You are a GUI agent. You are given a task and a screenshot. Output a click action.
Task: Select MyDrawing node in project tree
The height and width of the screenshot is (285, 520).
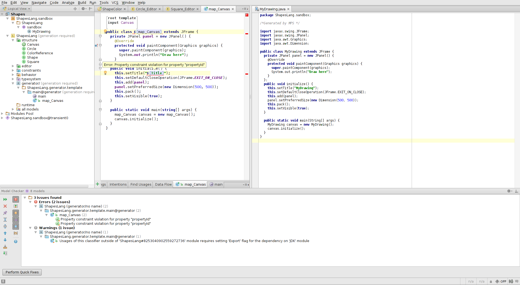(41, 32)
